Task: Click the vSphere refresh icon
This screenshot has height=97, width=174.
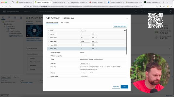Action: coord(136,11)
